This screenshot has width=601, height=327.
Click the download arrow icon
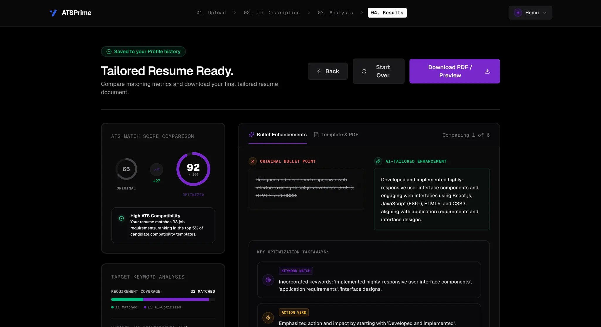[487, 71]
